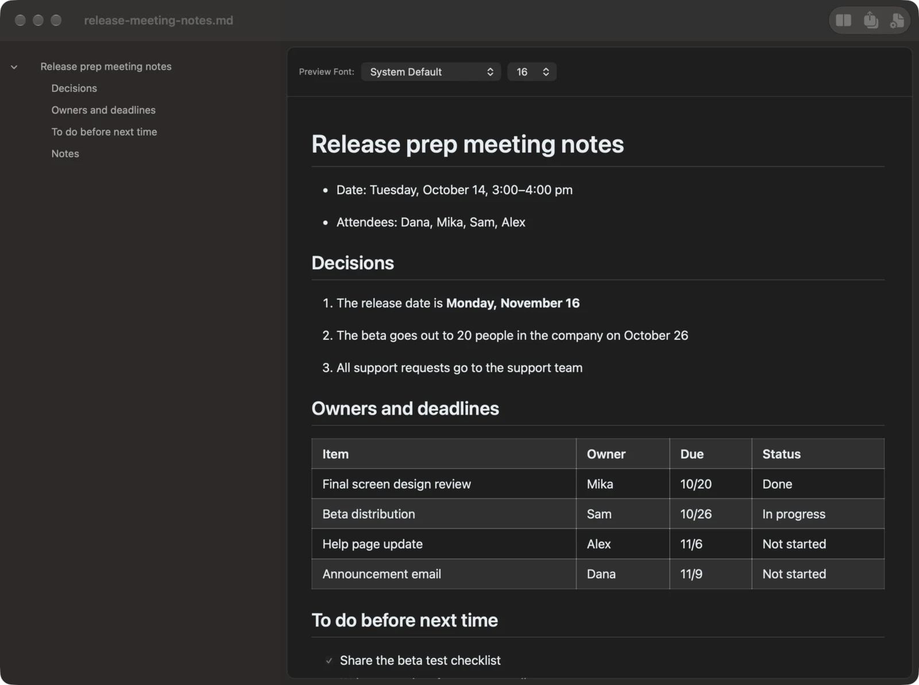Click the 'Attendees: Dana, Mika, Sam, Alex' bullet
Screen dimensions: 919x685
click(x=431, y=222)
